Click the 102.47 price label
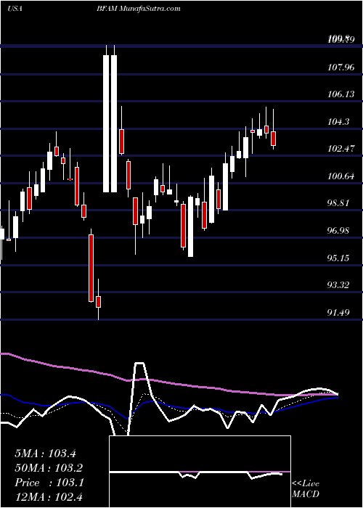The width and height of the screenshot is (363, 508). tap(341, 149)
